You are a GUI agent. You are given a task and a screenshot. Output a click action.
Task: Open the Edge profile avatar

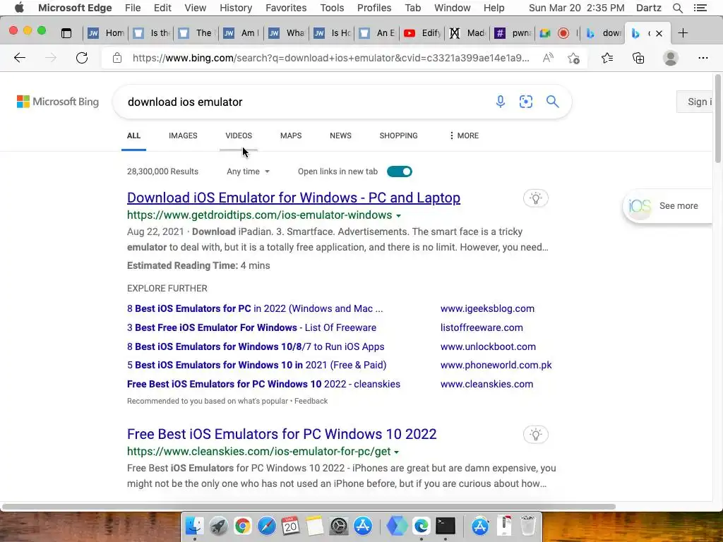671,58
